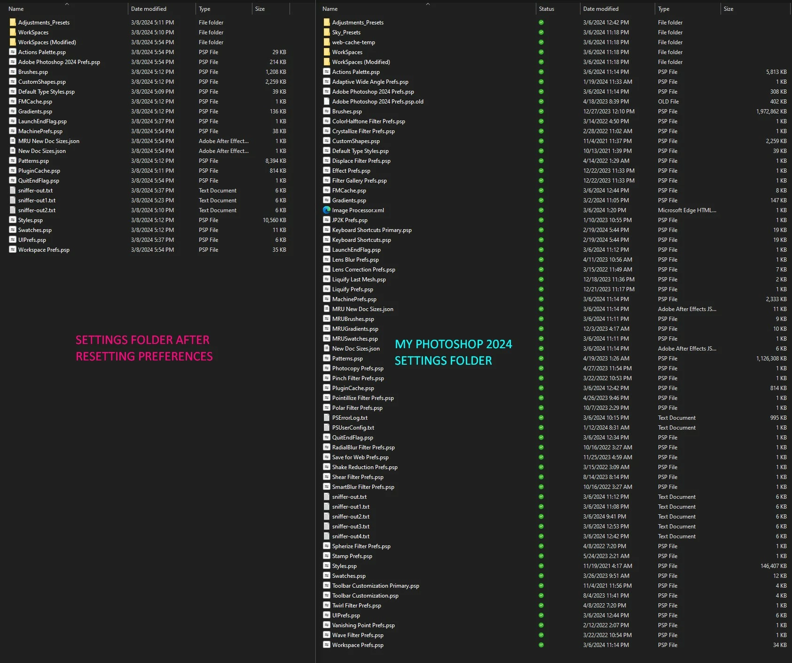792x663 pixels.
Task: Select Spherize Filter Prefs.psp file name
Action: [361, 546]
